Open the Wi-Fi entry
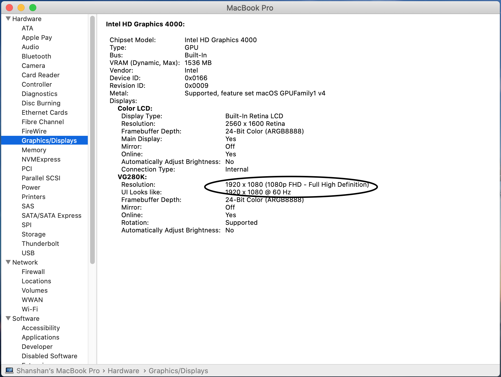Image resolution: width=501 pixels, height=377 pixels. tap(30, 309)
